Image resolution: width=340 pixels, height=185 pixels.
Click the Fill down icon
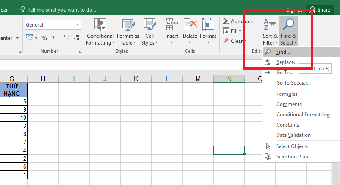(x=226, y=31)
